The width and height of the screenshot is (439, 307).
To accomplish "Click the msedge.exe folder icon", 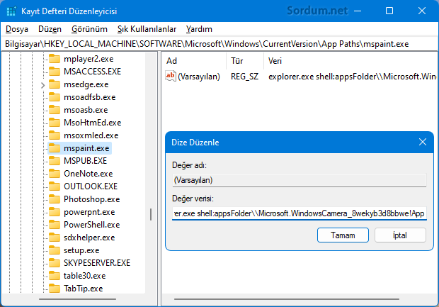I will coord(55,84).
